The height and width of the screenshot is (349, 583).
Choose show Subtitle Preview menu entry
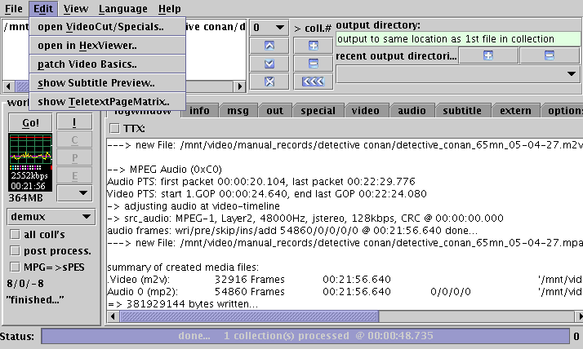(x=96, y=82)
